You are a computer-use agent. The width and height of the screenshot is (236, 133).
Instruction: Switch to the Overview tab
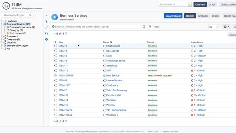200,4
